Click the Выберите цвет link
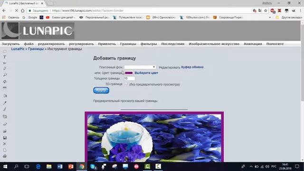 [x=146, y=73]
